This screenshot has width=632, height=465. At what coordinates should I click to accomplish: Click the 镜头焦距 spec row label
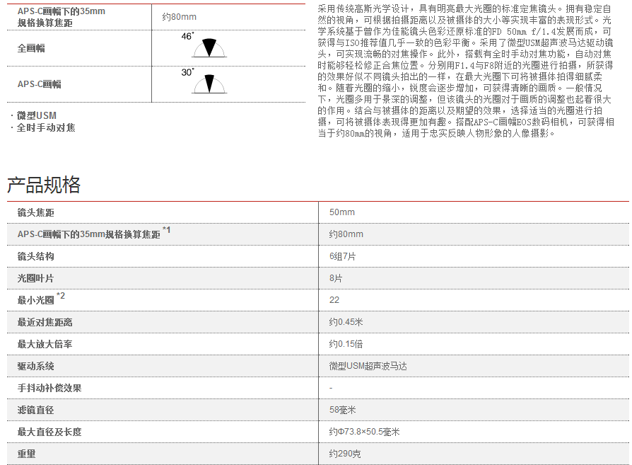click(x=36, y=212)
